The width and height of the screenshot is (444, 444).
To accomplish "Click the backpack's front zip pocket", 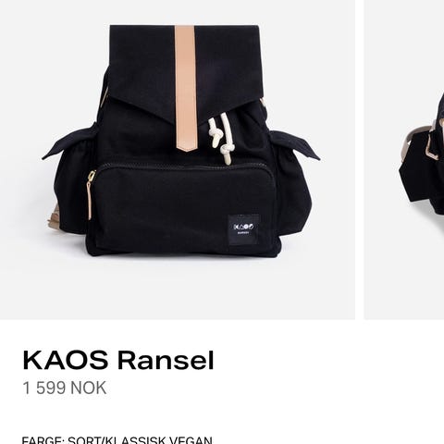I will tap(183, 210).
